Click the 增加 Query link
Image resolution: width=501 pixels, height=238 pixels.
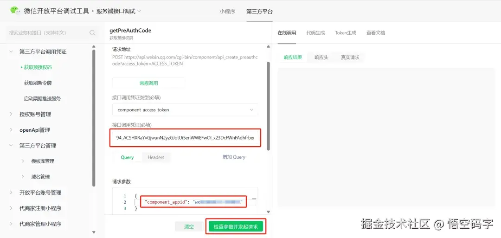pyautogui.click(x=234, y=157)
